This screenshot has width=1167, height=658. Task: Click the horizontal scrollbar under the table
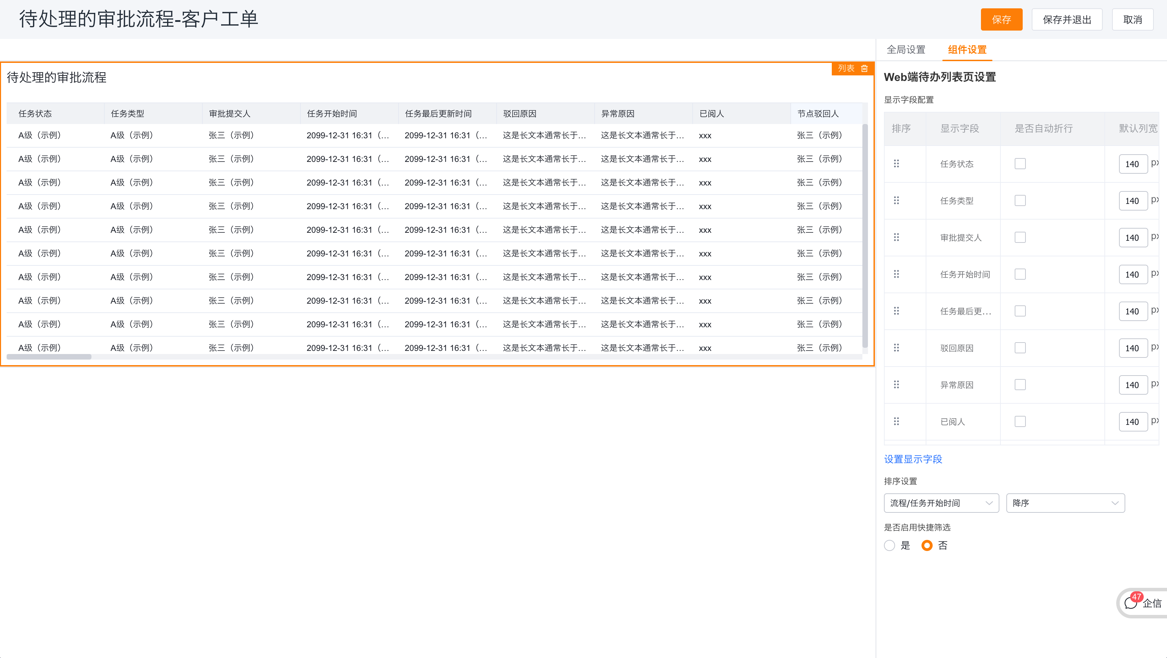point(49,356)
